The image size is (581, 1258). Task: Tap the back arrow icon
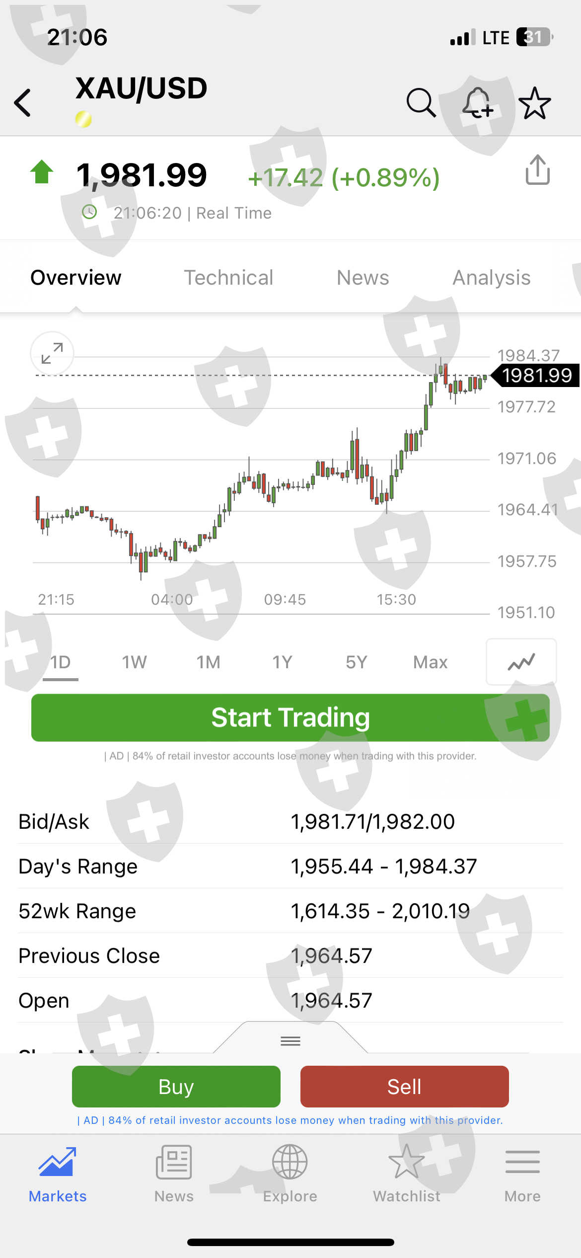[23, 103]
